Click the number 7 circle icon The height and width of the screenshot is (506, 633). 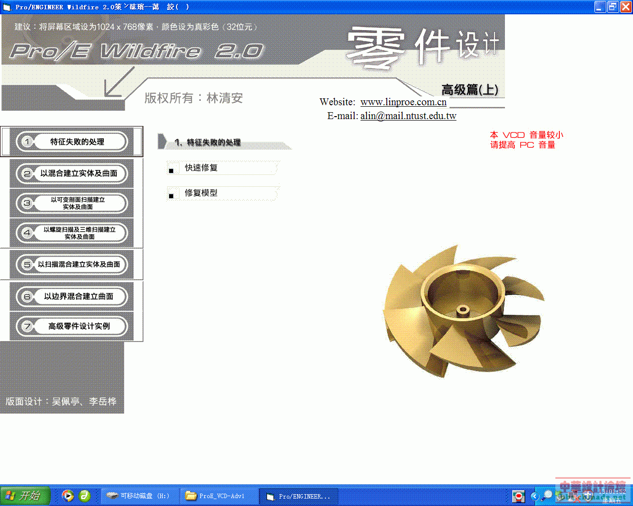27,326
